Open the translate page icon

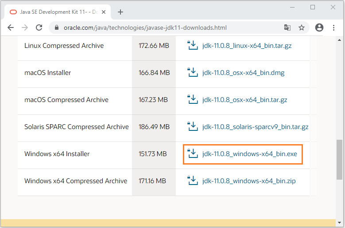tap(287, 28)
